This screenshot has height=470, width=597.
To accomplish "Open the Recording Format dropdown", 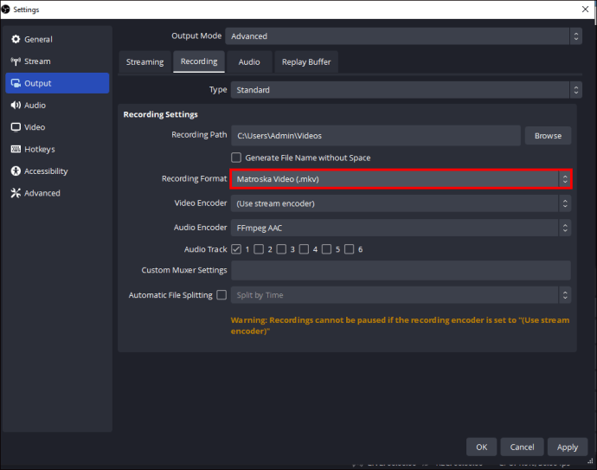I will click(x=401, y=179).
